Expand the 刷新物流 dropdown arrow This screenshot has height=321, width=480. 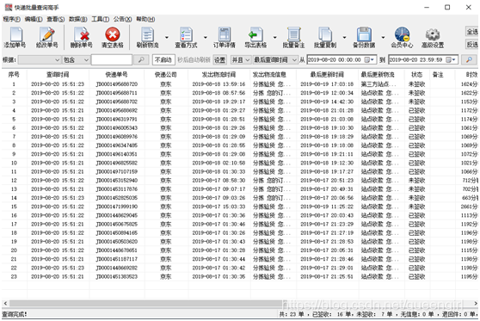(167, 37)
